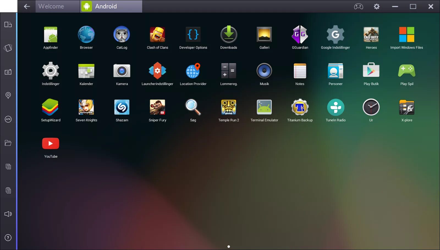Select the Android tab
The width and height of the screenshot is (440, 250).
tap(111, 6)
